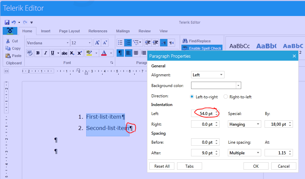Click the increase font size icon
Viewport: 305px width, 179px height.
(97, 43)
